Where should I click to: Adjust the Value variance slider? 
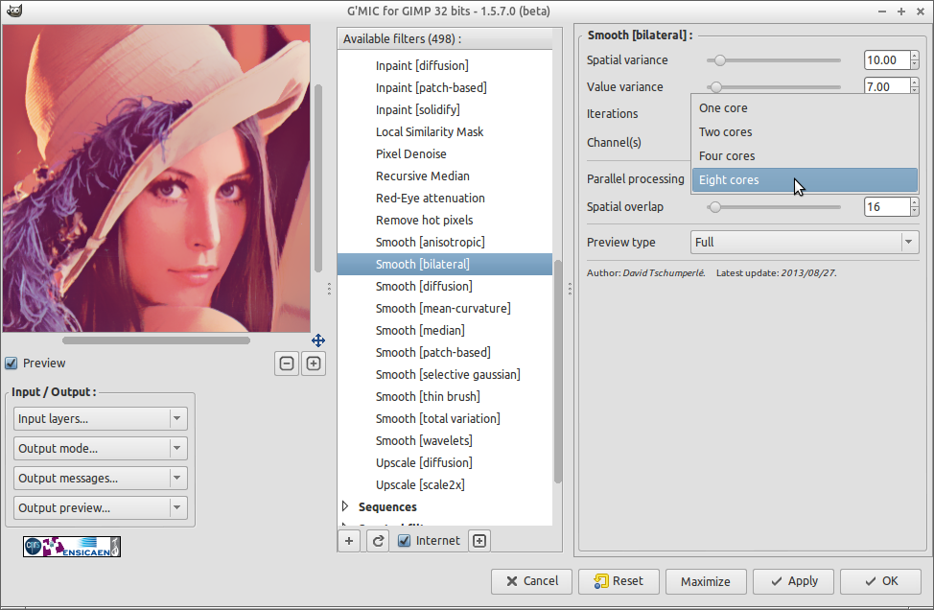click(x=774, y=87)
